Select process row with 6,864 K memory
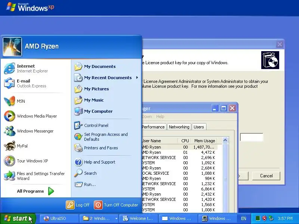Image resolution: width=299 pixels, height=224 pixels. point(180,189)
